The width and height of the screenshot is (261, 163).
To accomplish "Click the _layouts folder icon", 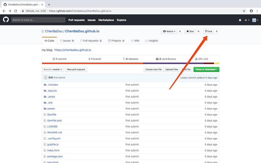I will pyautogui.click(x=45, y=91).
